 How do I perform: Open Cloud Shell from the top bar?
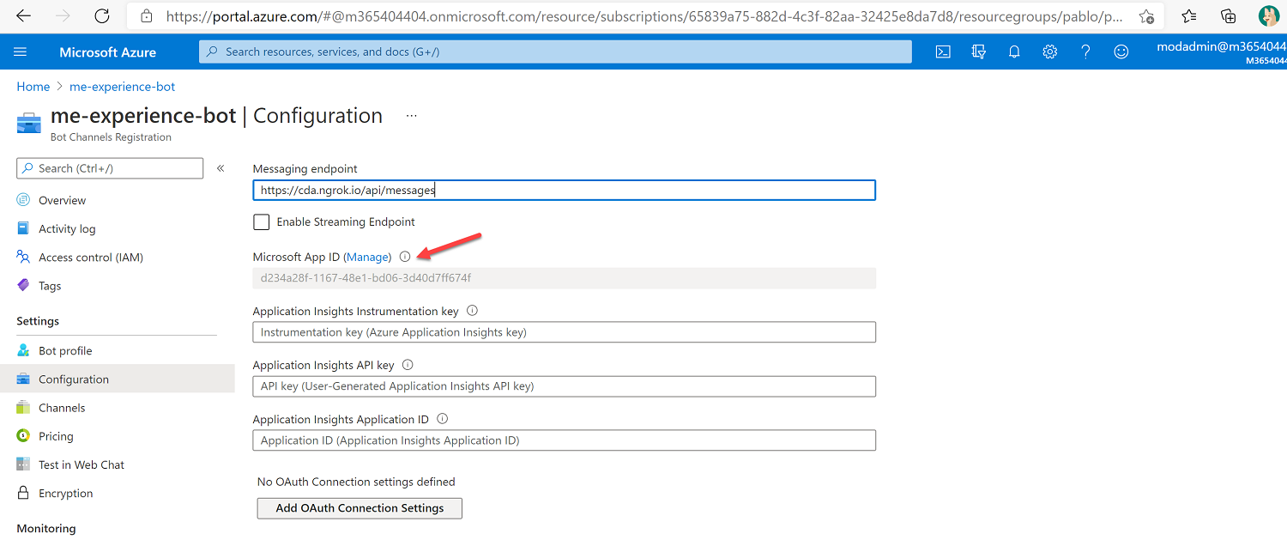[x=942, y=52]
